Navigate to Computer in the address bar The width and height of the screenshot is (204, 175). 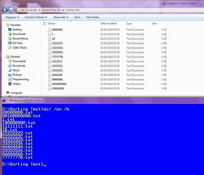pyautogui.click(x=31, y=10)
